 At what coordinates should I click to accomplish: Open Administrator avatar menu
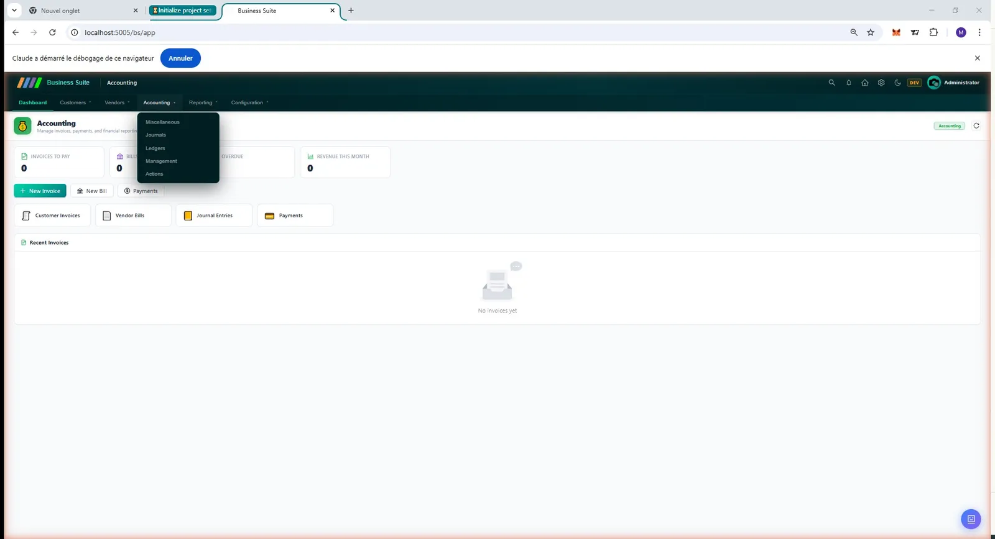pos(953,83)
